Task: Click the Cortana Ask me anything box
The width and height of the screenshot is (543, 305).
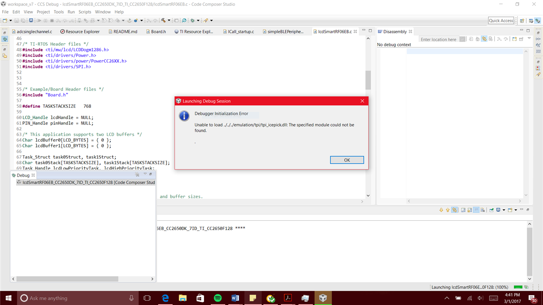Action: click(x=78, y=298)
